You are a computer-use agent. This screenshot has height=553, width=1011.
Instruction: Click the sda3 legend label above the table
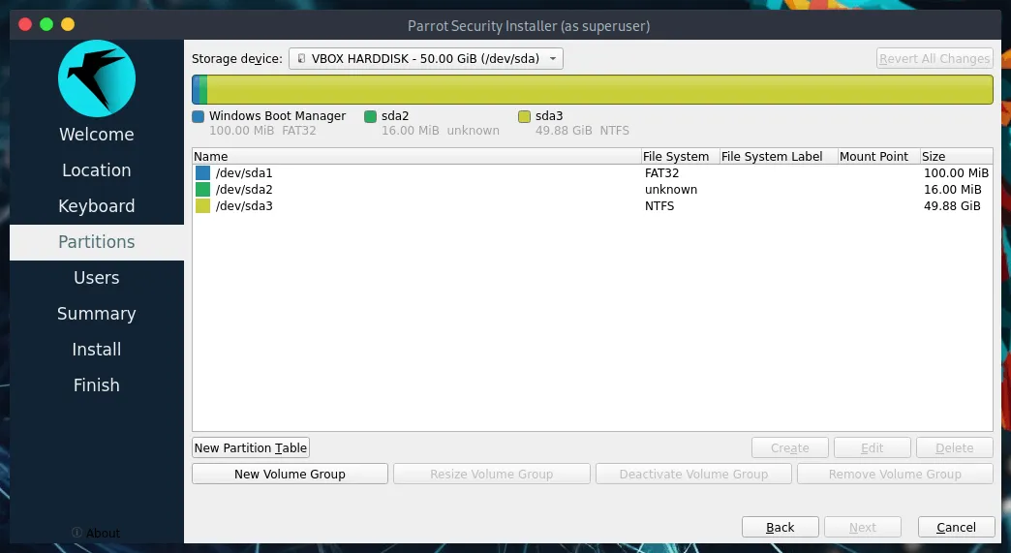point(549,116)
